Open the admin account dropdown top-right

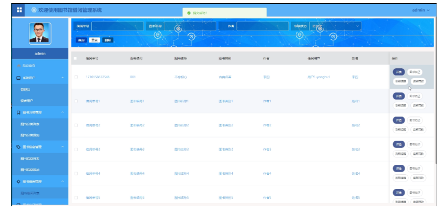pos(421,10)
